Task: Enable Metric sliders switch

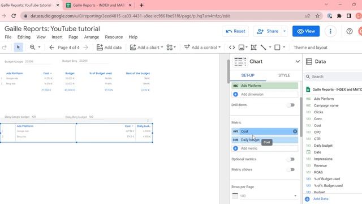Action: tap(291, 169)
